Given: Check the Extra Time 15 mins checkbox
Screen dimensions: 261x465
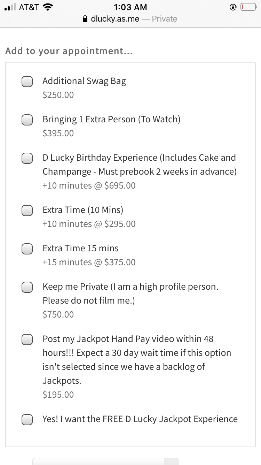Looking at the screenshot, I should click(x=27, y=249).
